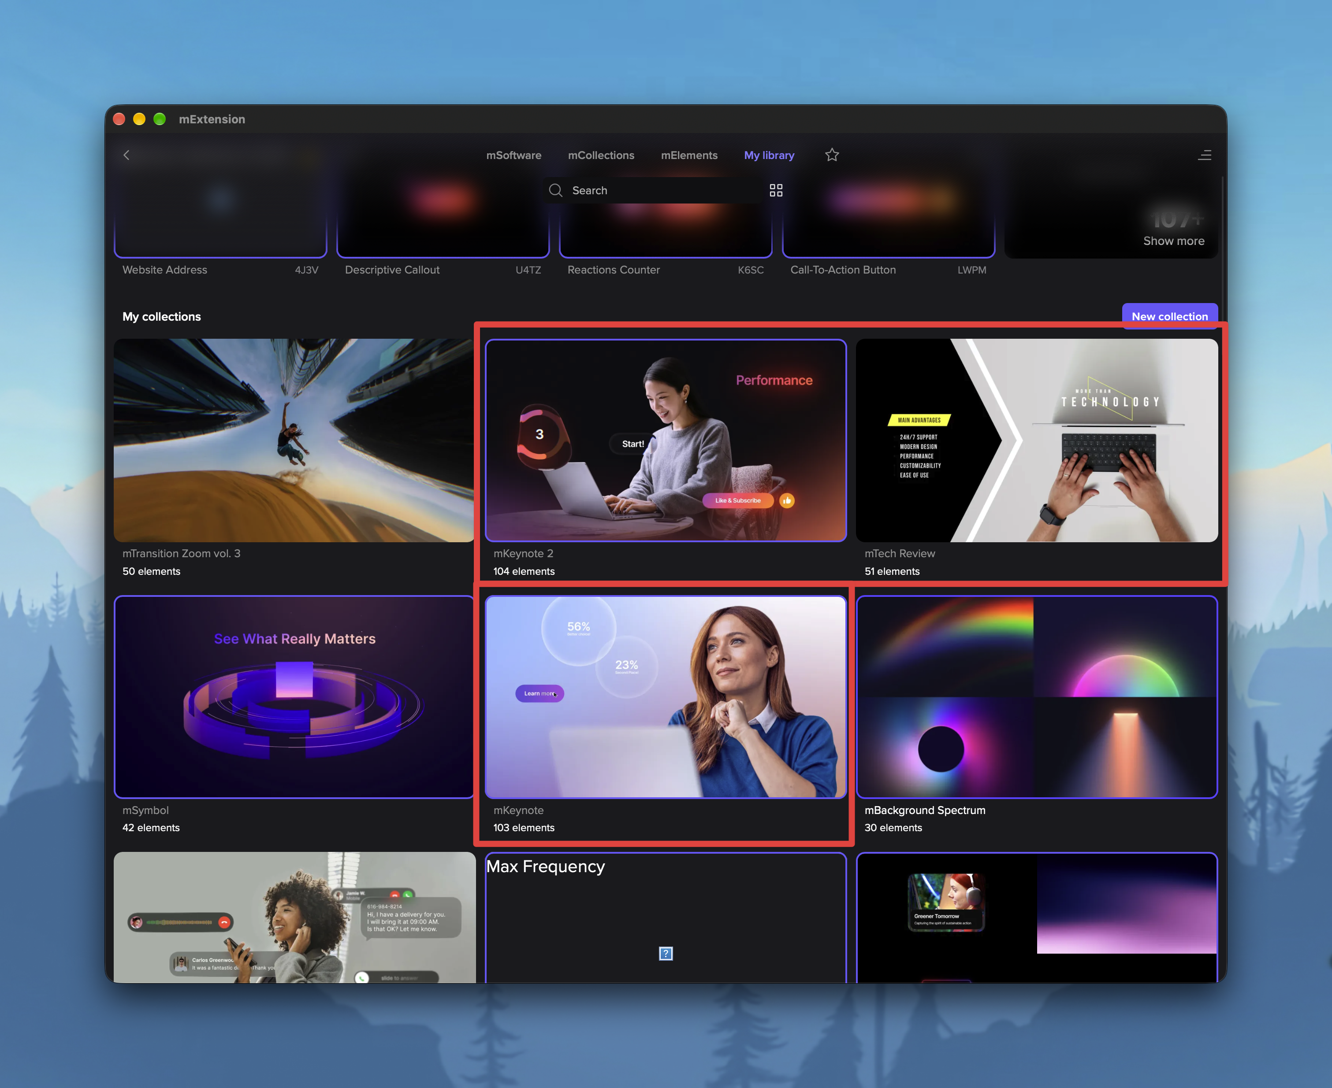
Task: Click the Website Address label text
Action: (164, 270)
